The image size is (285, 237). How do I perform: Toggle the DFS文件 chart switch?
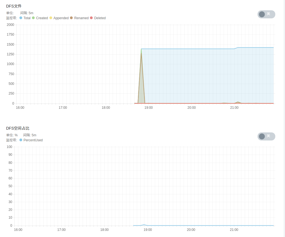(266, 14)
